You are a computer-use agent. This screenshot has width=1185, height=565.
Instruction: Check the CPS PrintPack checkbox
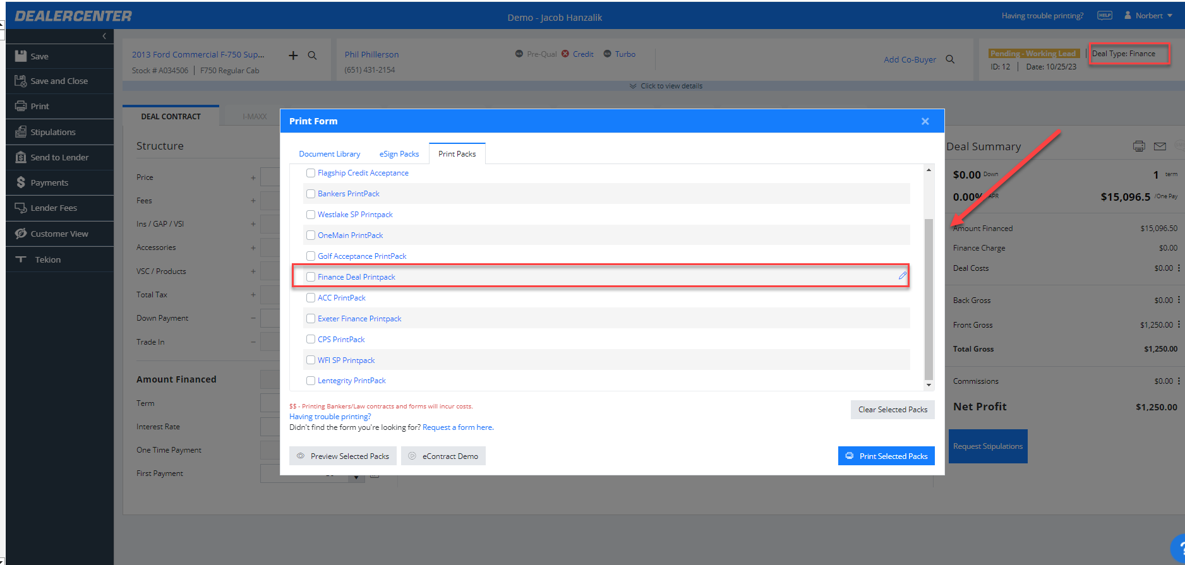(311, 340)
